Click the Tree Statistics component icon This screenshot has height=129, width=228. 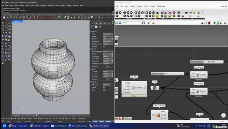(x=157, y=115)
